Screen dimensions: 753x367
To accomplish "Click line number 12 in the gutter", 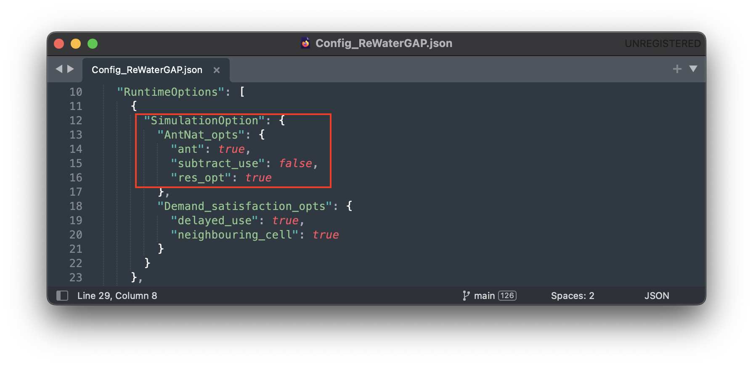I will click(x=76, y=121).
